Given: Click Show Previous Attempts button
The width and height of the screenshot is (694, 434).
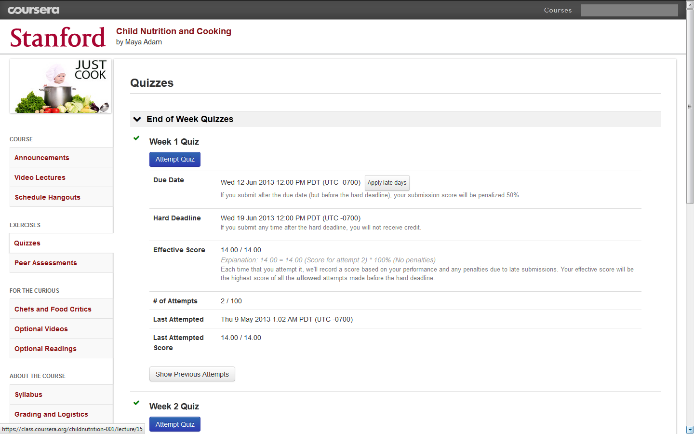Looking at the screenshot, I should [192, 374].
